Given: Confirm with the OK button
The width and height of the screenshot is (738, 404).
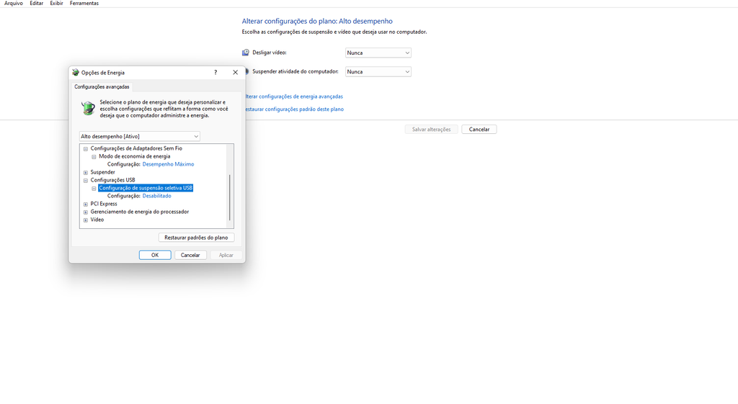Looking at the screenshot, I should pos(155,255).
